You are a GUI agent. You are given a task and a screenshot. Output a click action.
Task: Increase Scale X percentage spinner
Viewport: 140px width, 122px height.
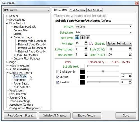tap(130, 48)
